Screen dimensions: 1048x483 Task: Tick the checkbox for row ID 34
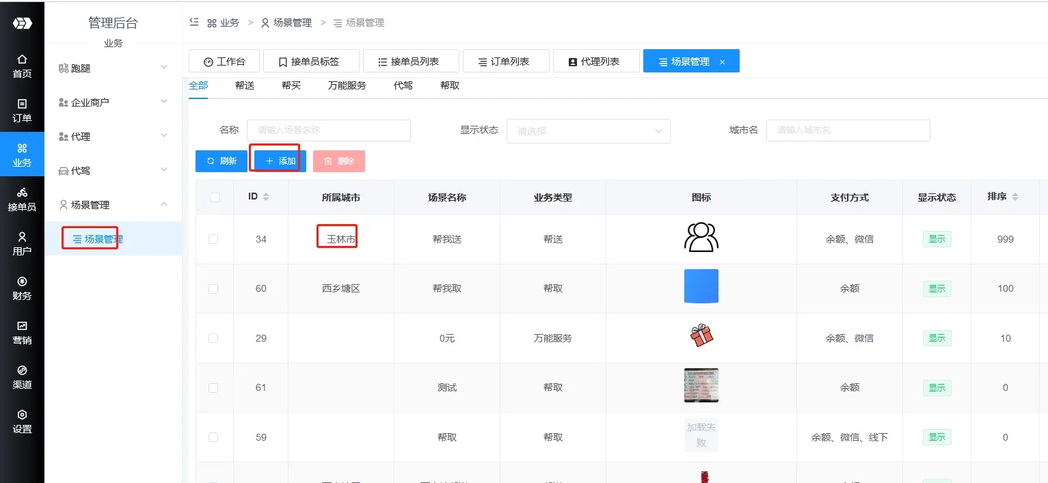[x=214, y=239]
